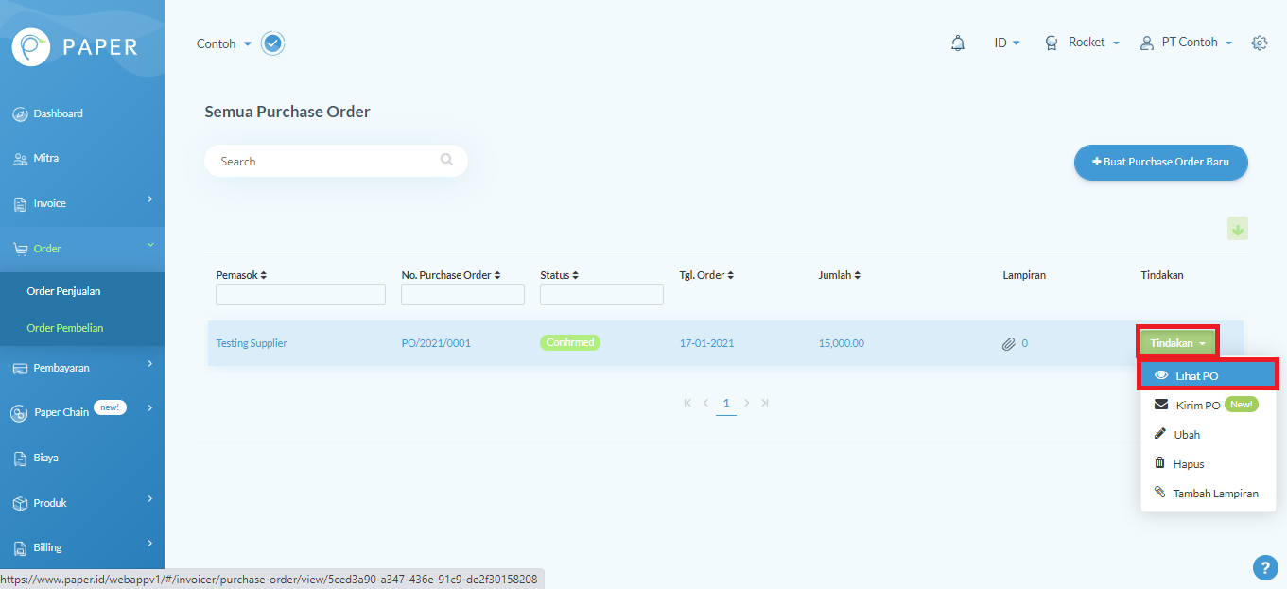Click the green download export icon
The height and width of the screenshot is (589, 1287).
pos(1237,229)
